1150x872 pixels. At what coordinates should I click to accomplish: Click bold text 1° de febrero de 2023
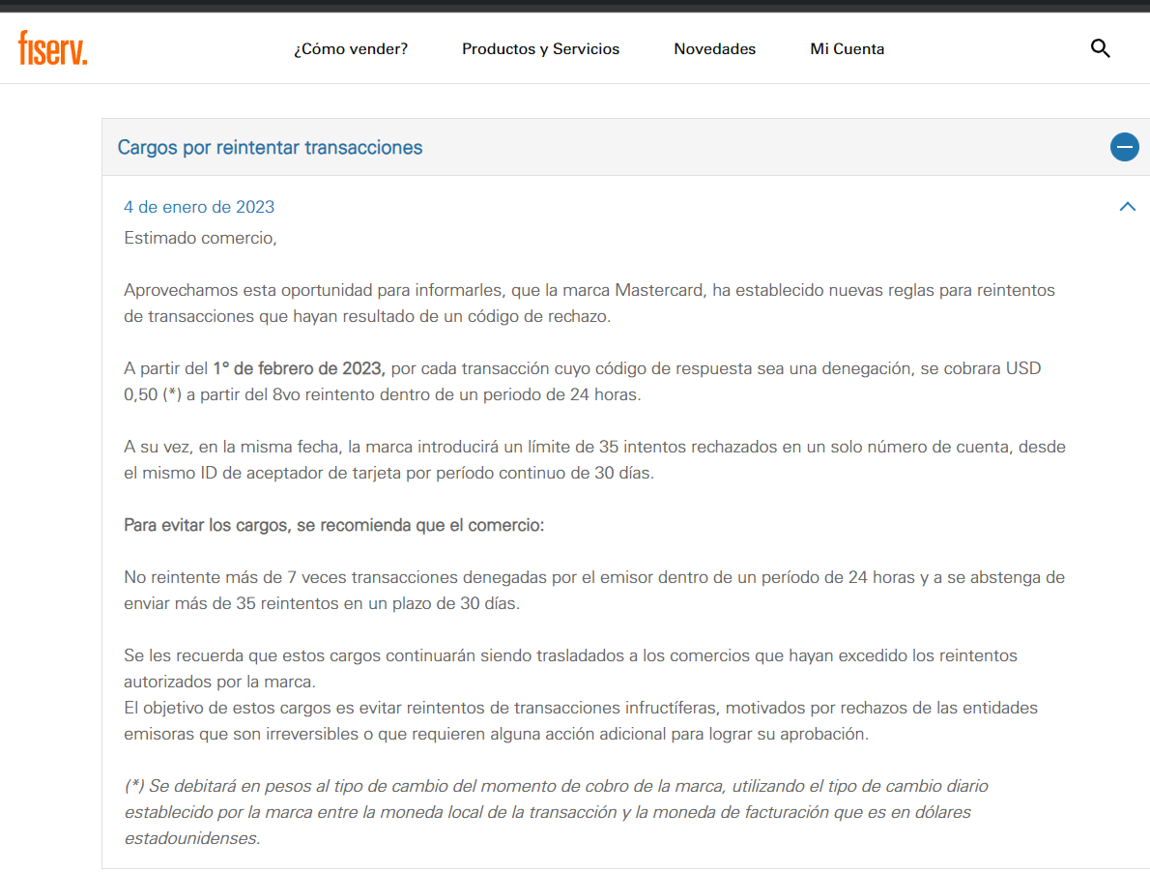point(299,368)
